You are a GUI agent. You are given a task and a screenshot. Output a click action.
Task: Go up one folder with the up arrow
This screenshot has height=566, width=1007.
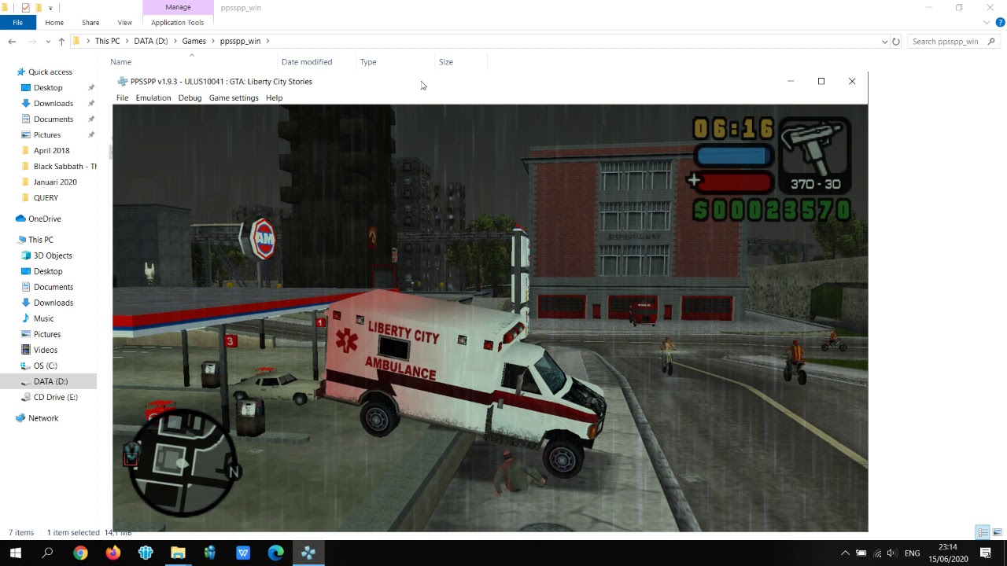click(x=61, y=41)
